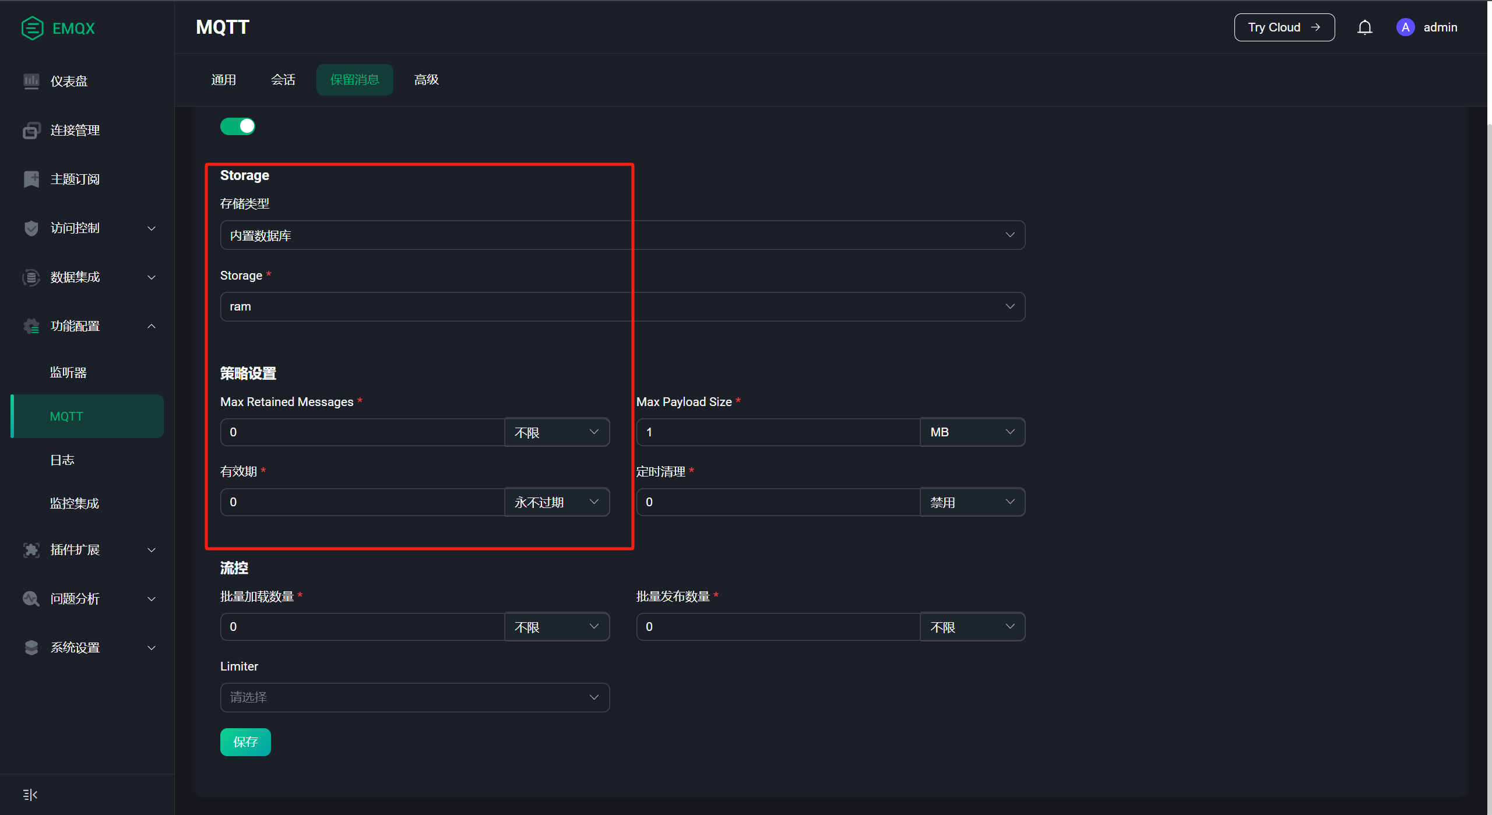Click the Try Cloud button

[1284, 27]
